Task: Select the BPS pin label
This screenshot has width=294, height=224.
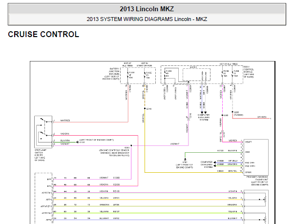Action: point(49,186)
